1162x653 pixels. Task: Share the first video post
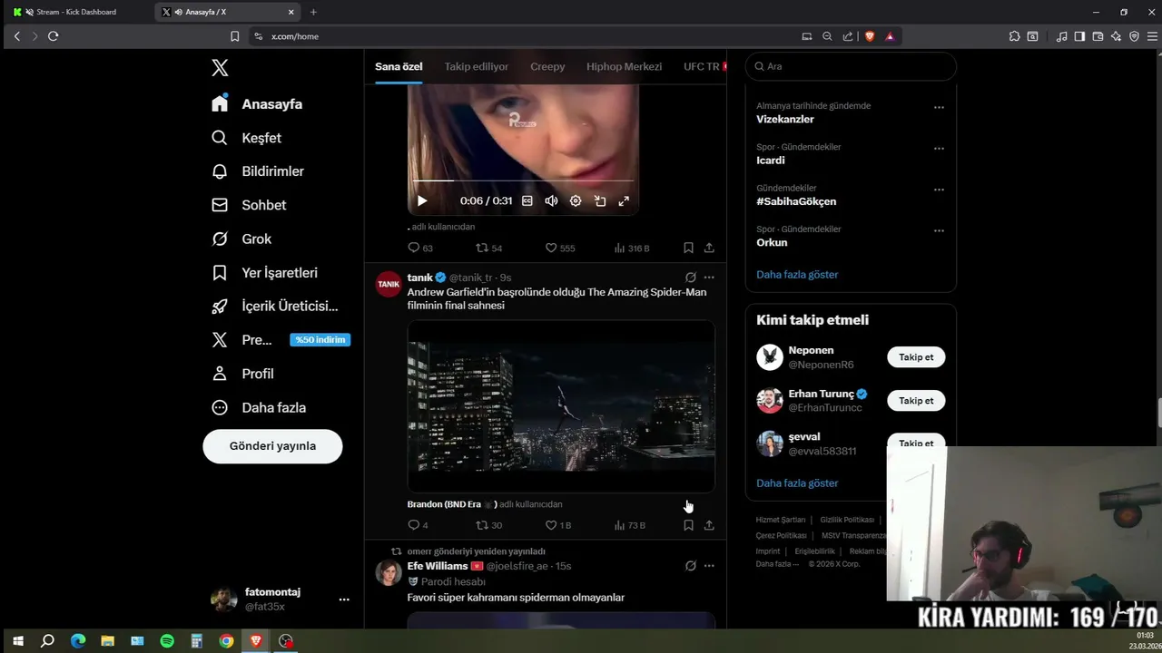(x=709, y=248)
